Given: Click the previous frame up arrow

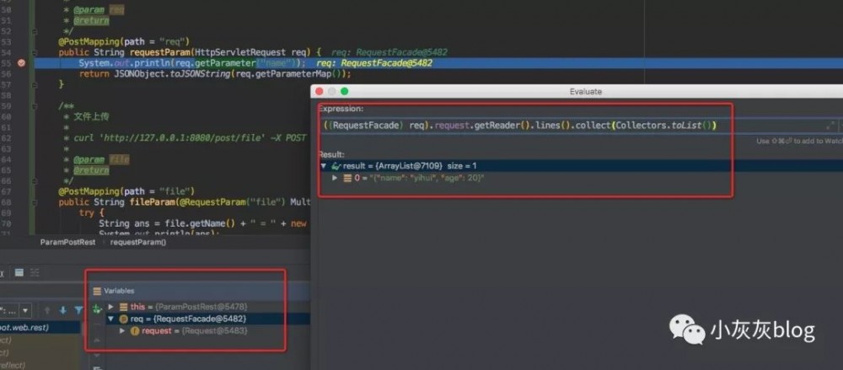Looking at the screenshot, I should (x=47, y=310).
